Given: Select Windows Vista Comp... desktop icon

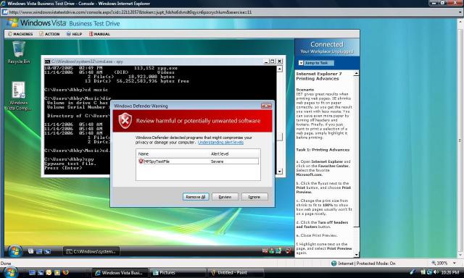Looking at the screenshot, I should [x=19, y=96].
